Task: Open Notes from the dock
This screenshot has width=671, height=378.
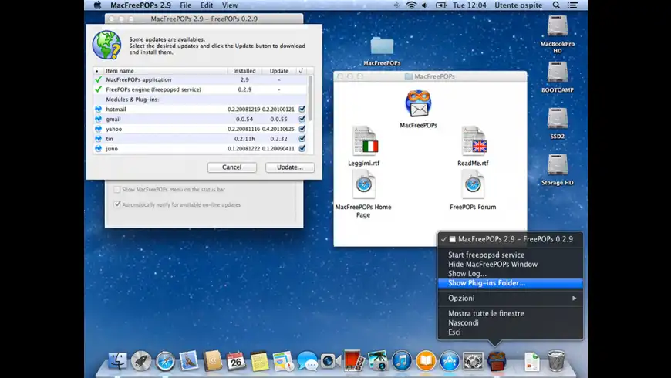Action: [259, 361]
